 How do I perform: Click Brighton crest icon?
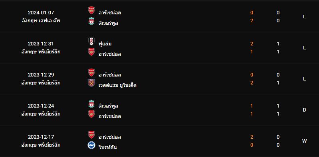tap(91, 145)
